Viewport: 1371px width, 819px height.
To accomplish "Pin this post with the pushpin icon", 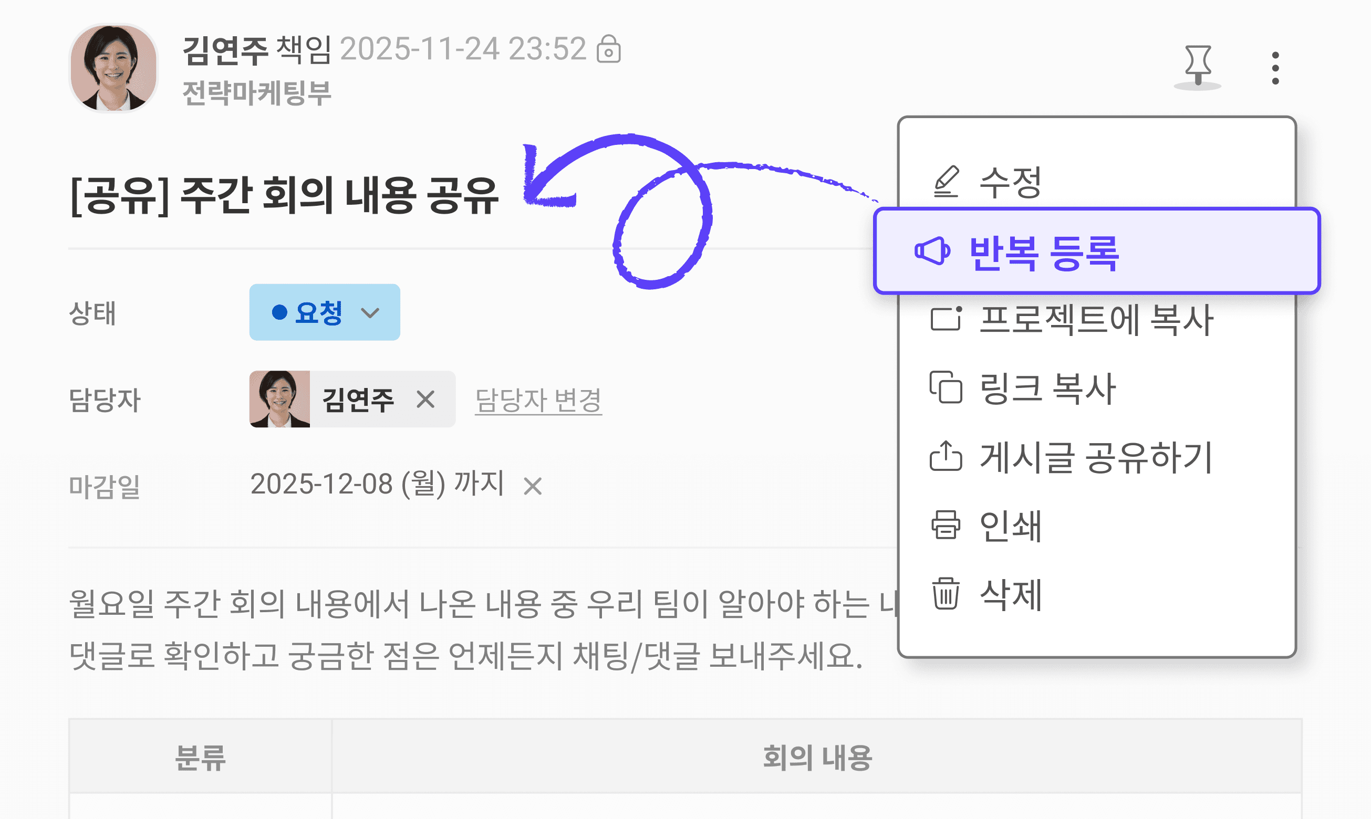I will click(x=1198, y=67).
